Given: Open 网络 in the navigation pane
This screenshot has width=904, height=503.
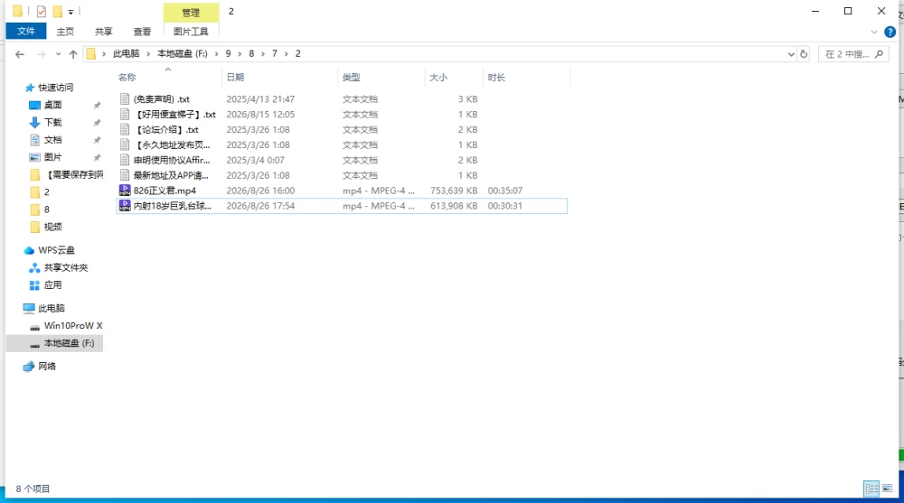Looking at the screenshot, I should click(47, 366).
